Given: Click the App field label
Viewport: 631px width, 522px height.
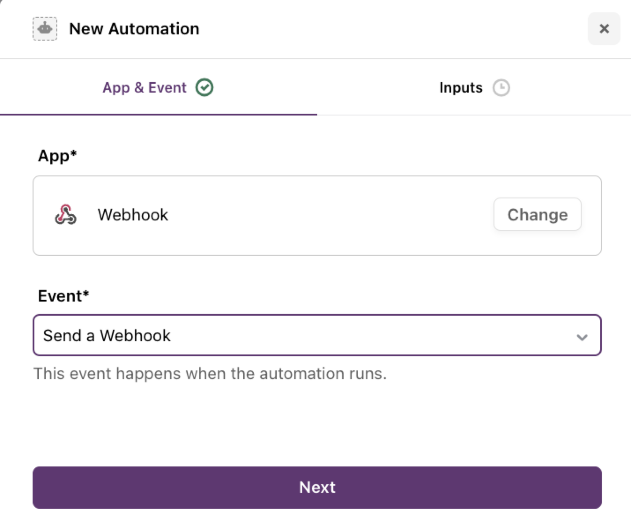Looking at the screenshot, I should [x=57, y=156].
